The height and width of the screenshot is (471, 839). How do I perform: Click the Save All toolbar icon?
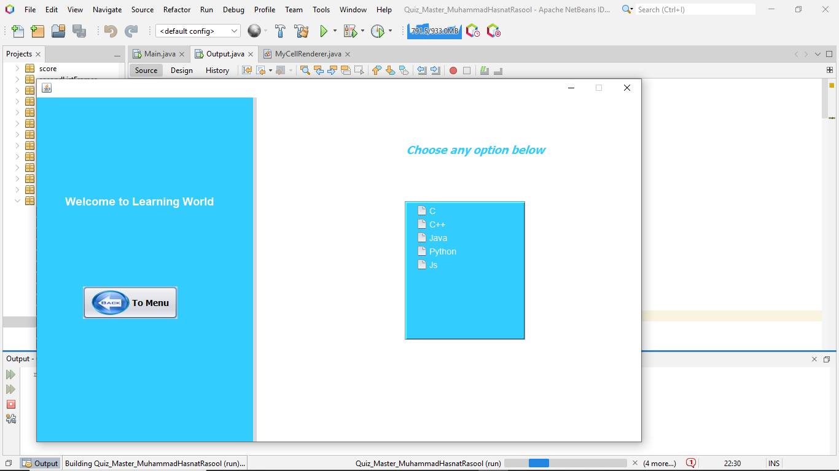(x=79, y=31)
